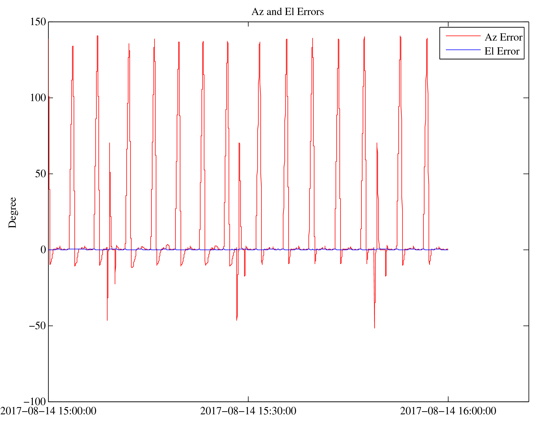
Task: Click the 'Degree' y-axis label
Action: pyautogui.click(x=12, y=213)
